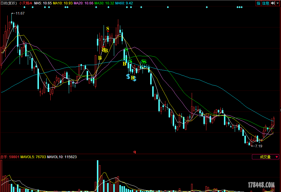
Task: Click the MAVOL5: 76703 label
Action: [x=33, y=157]
